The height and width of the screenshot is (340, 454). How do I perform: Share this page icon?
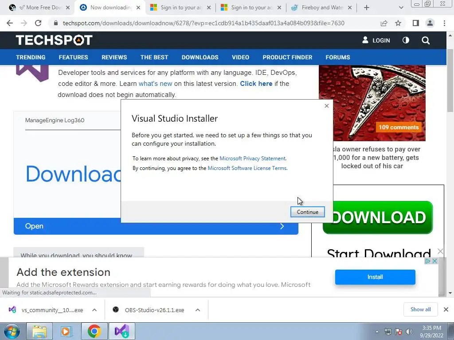[x=384, y=23]
